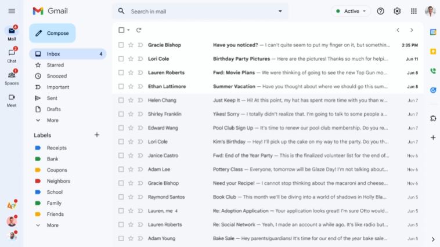Click the Compose button

pos(52,33)
